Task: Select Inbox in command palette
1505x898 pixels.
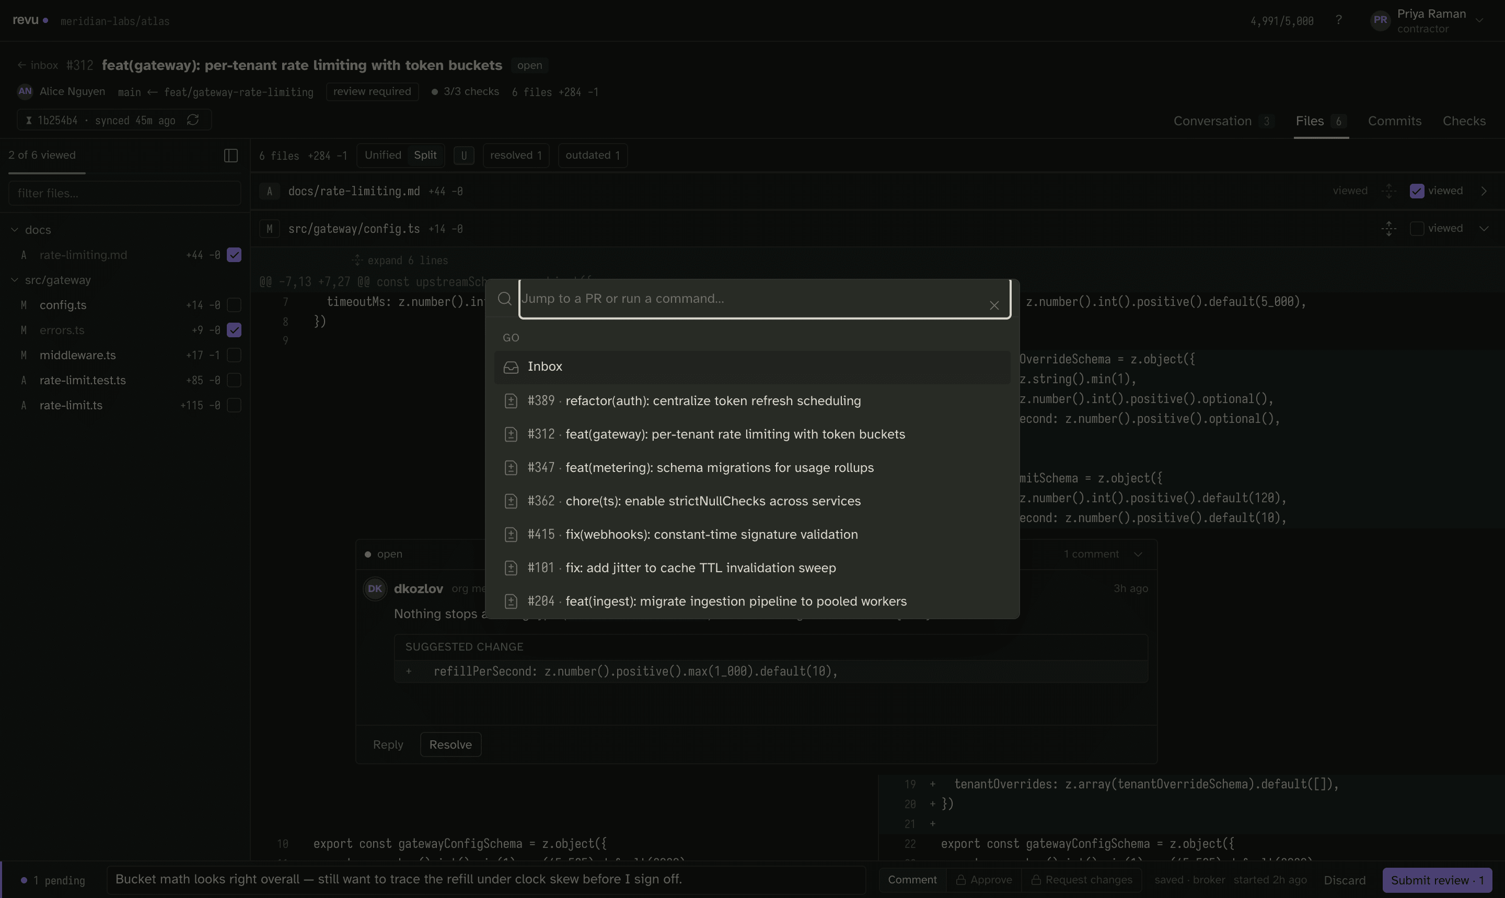Action: (x=752, y=368)
